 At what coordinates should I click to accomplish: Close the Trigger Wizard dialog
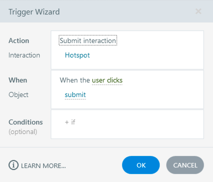[198, 11]
